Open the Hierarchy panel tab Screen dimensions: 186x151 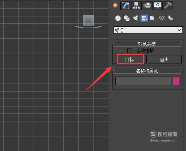(136, 5)
